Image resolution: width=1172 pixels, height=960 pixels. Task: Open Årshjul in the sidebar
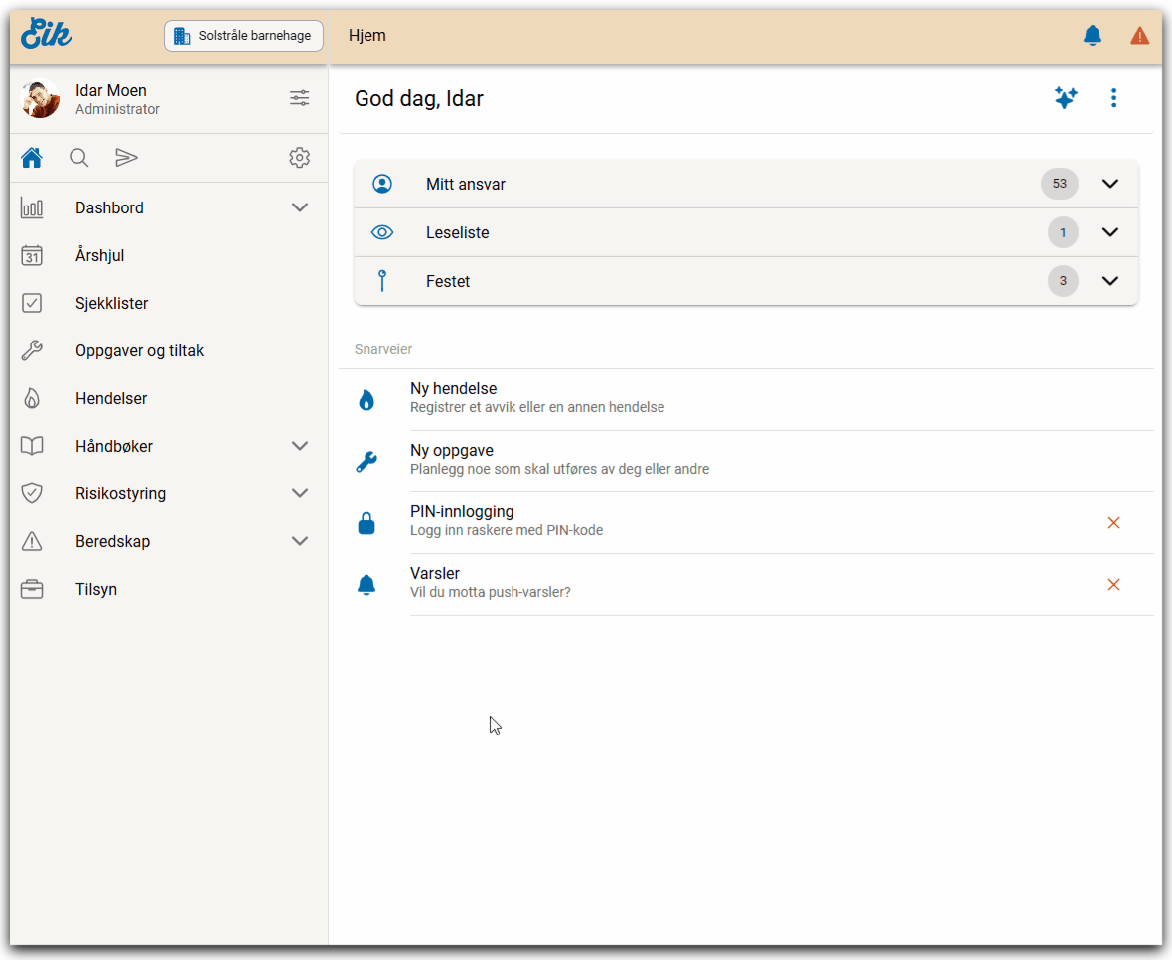pyautogui.click(x=99, y=255)
